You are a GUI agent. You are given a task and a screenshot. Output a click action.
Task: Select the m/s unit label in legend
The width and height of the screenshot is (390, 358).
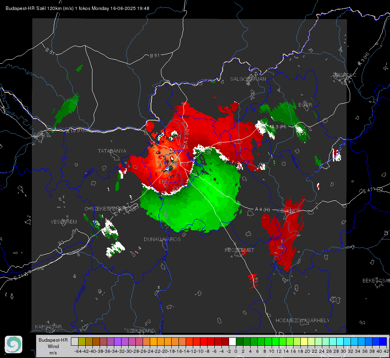pyautogui.click(x=53, y=352)
